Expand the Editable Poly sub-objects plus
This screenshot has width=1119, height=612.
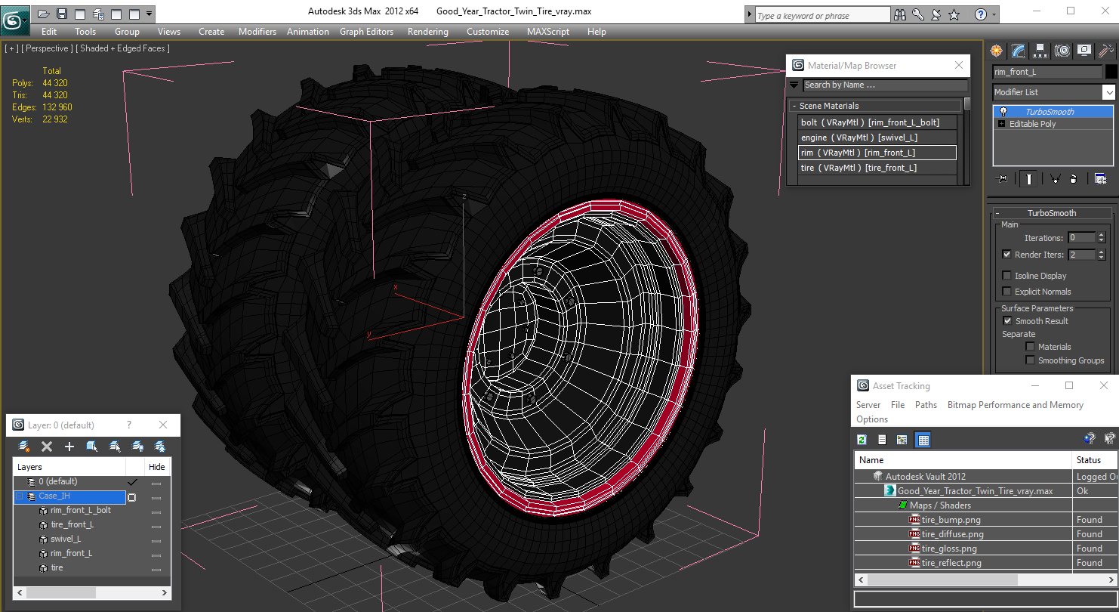click(1002, 124)
